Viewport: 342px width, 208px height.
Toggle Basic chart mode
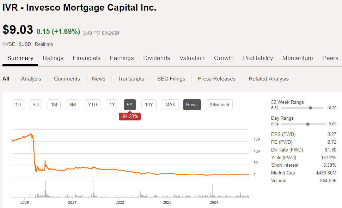click(x=192, y=105)
